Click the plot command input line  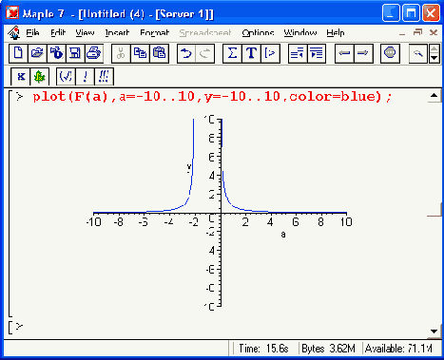[x=212, y=97]
